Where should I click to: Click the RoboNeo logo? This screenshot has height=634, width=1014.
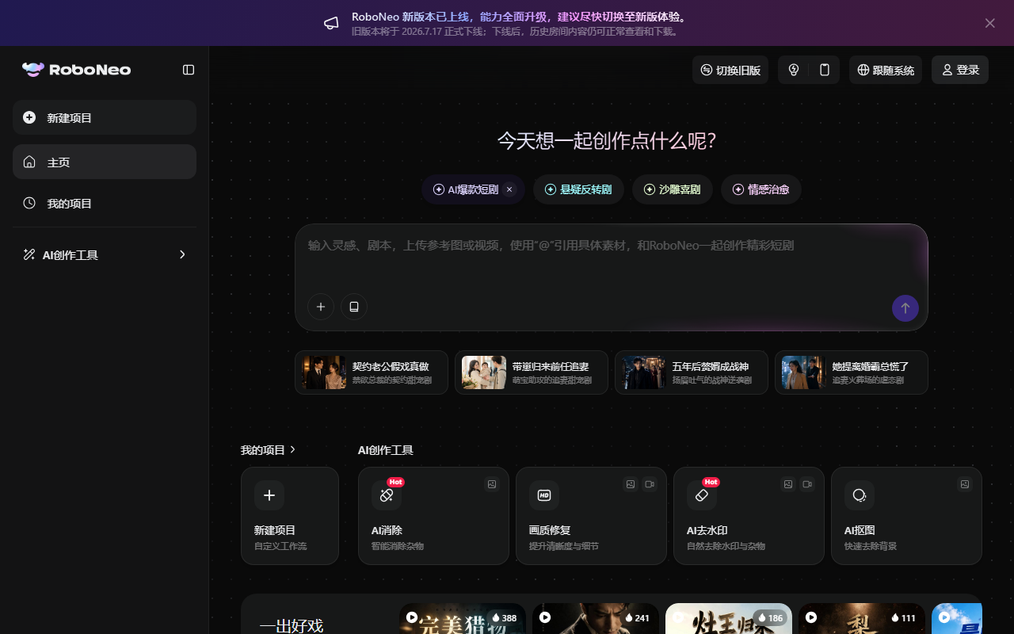click(76, 70)
